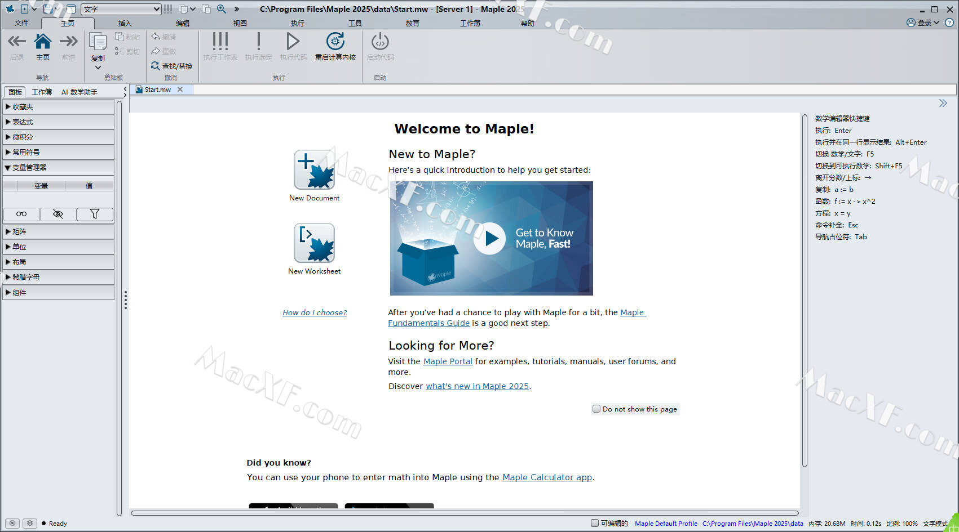Expand the 单位 palette
Viewport: 959px width, 532px height.
59,247
